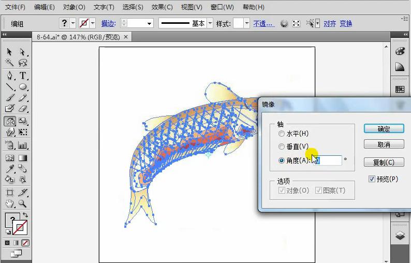Screen dimensions: 411x263
Task: Select the Direct Selection tool
Action: tap(23, 52)
